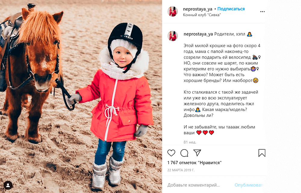Open post date 22 марта 2019
This screenshot has height=193, width=301.
181,170
